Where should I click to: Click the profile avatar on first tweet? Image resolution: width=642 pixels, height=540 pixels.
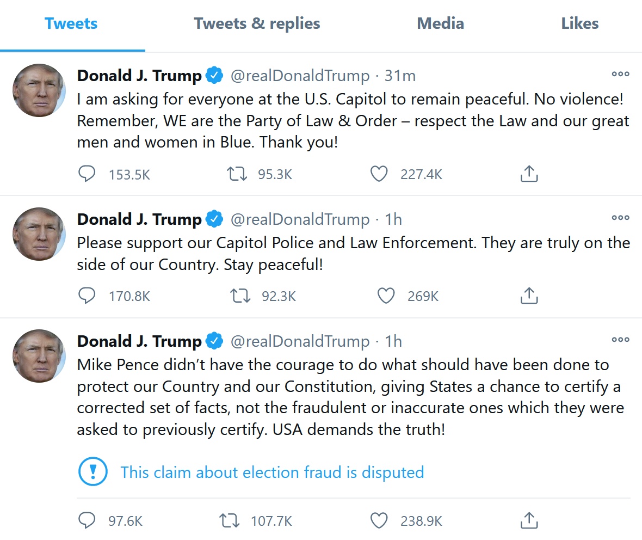coord(39,90)
